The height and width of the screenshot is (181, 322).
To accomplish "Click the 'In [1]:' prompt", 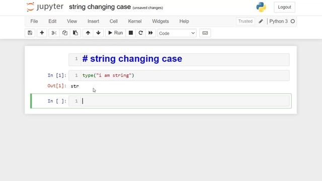I will (x=57, y=75).
